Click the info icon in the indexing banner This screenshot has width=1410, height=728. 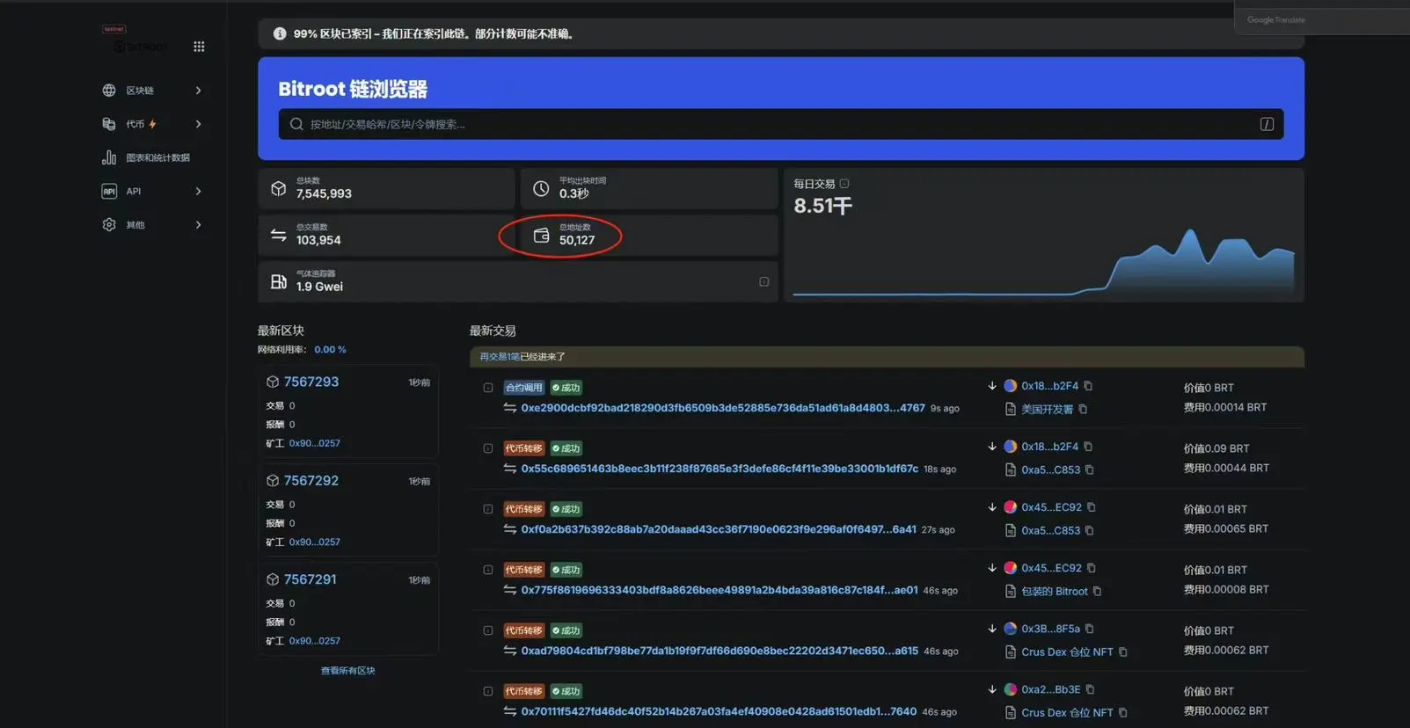point(280,33)
